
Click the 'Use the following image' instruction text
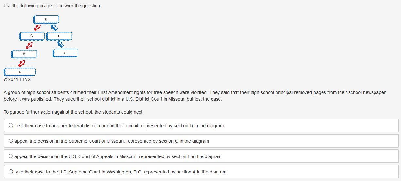pyautogui.click(x=52, y=6)
